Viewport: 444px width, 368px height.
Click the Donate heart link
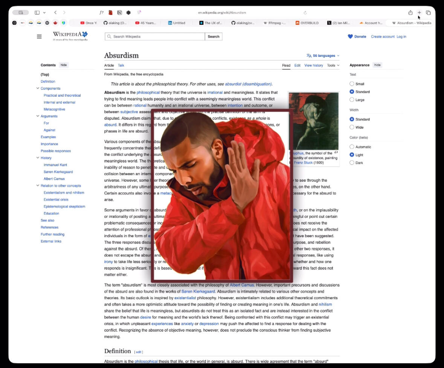357,36
